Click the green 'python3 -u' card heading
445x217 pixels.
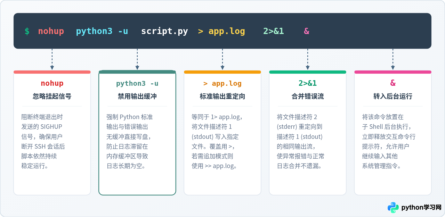(x=137, y=83)
